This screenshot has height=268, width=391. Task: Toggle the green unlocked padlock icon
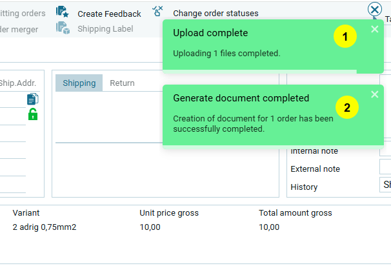point(32,114)
